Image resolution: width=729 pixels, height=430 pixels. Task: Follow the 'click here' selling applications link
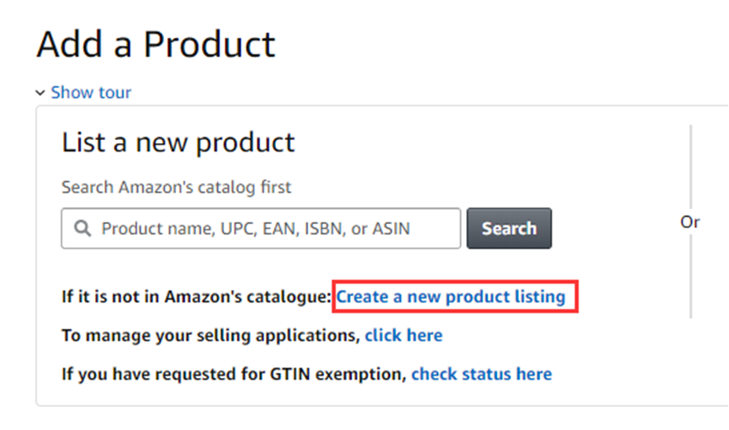tap(403, 336)
